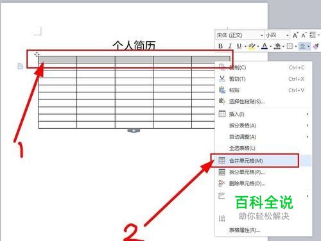Open 表格属性(R)... table properties

[x=263, y=230]
